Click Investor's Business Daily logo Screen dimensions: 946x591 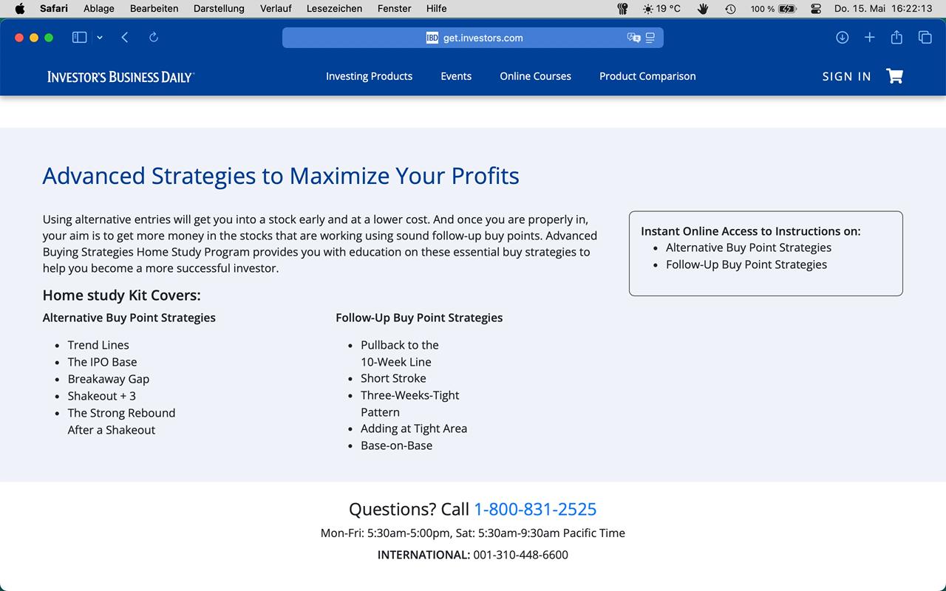(x=120, y=77)
